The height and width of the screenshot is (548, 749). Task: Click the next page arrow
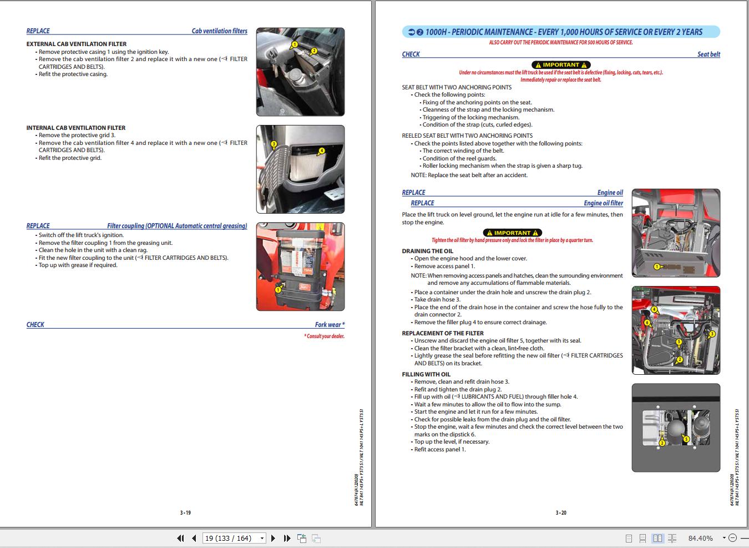[x=273, y=538]
